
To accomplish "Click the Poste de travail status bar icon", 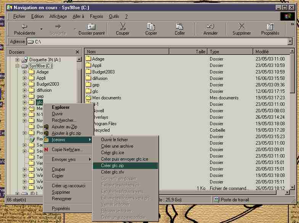I will pyautogui.click(x=216, y=199).
